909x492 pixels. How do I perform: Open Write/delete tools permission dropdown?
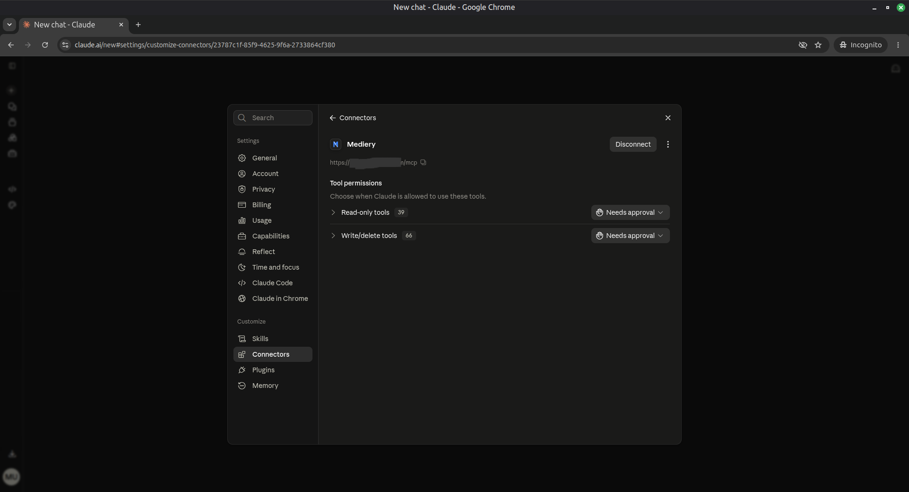coord(630,236)
